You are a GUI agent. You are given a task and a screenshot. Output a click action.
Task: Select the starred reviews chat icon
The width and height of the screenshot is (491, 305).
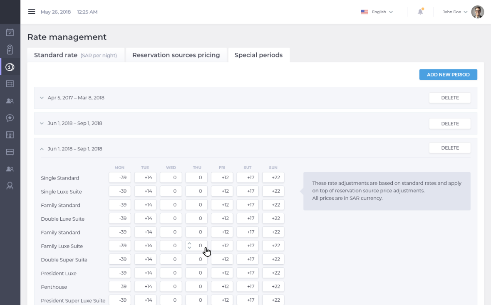[x=10, y=118]
